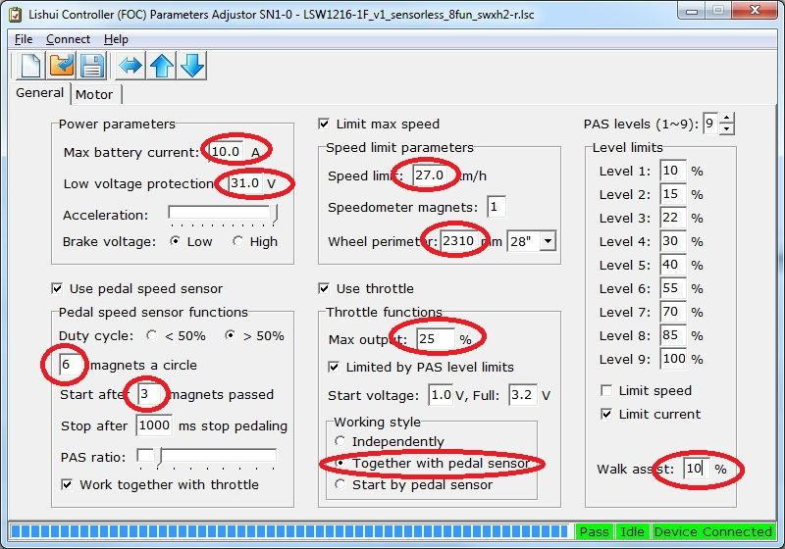The width and height of the screenshot is (785, 549).
Task: Click the Level 1 percentage field
Action: pyautogui.click(x=673, y=171)
